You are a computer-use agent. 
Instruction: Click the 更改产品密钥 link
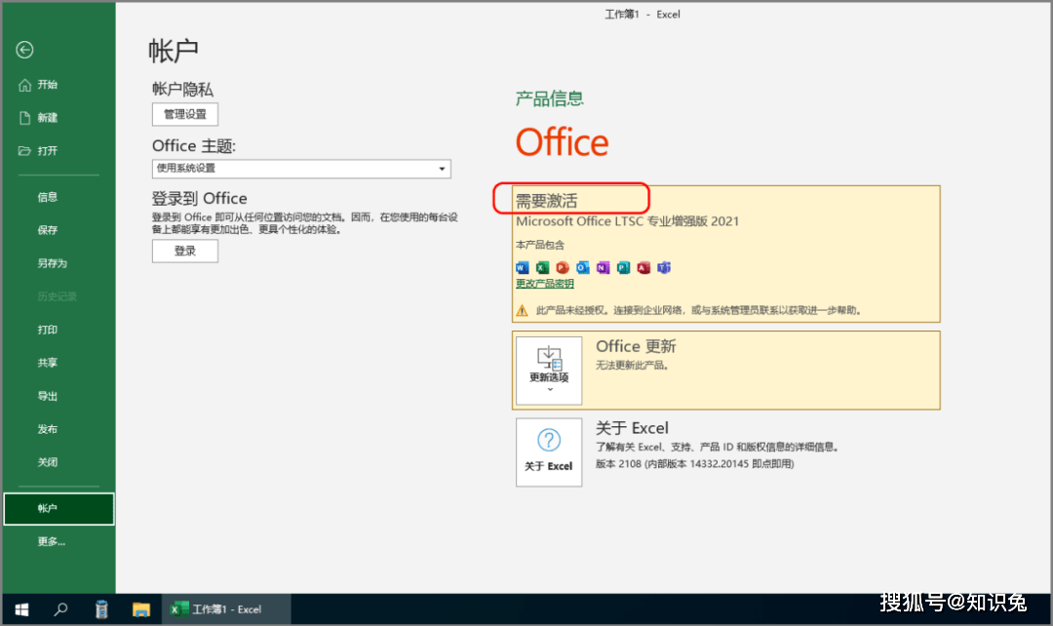point(545,284)
